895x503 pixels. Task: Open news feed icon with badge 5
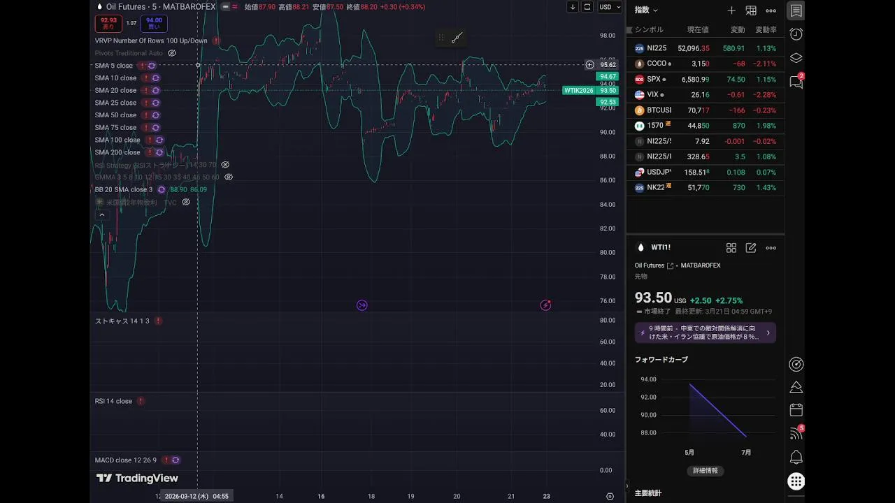pos(796,433)
